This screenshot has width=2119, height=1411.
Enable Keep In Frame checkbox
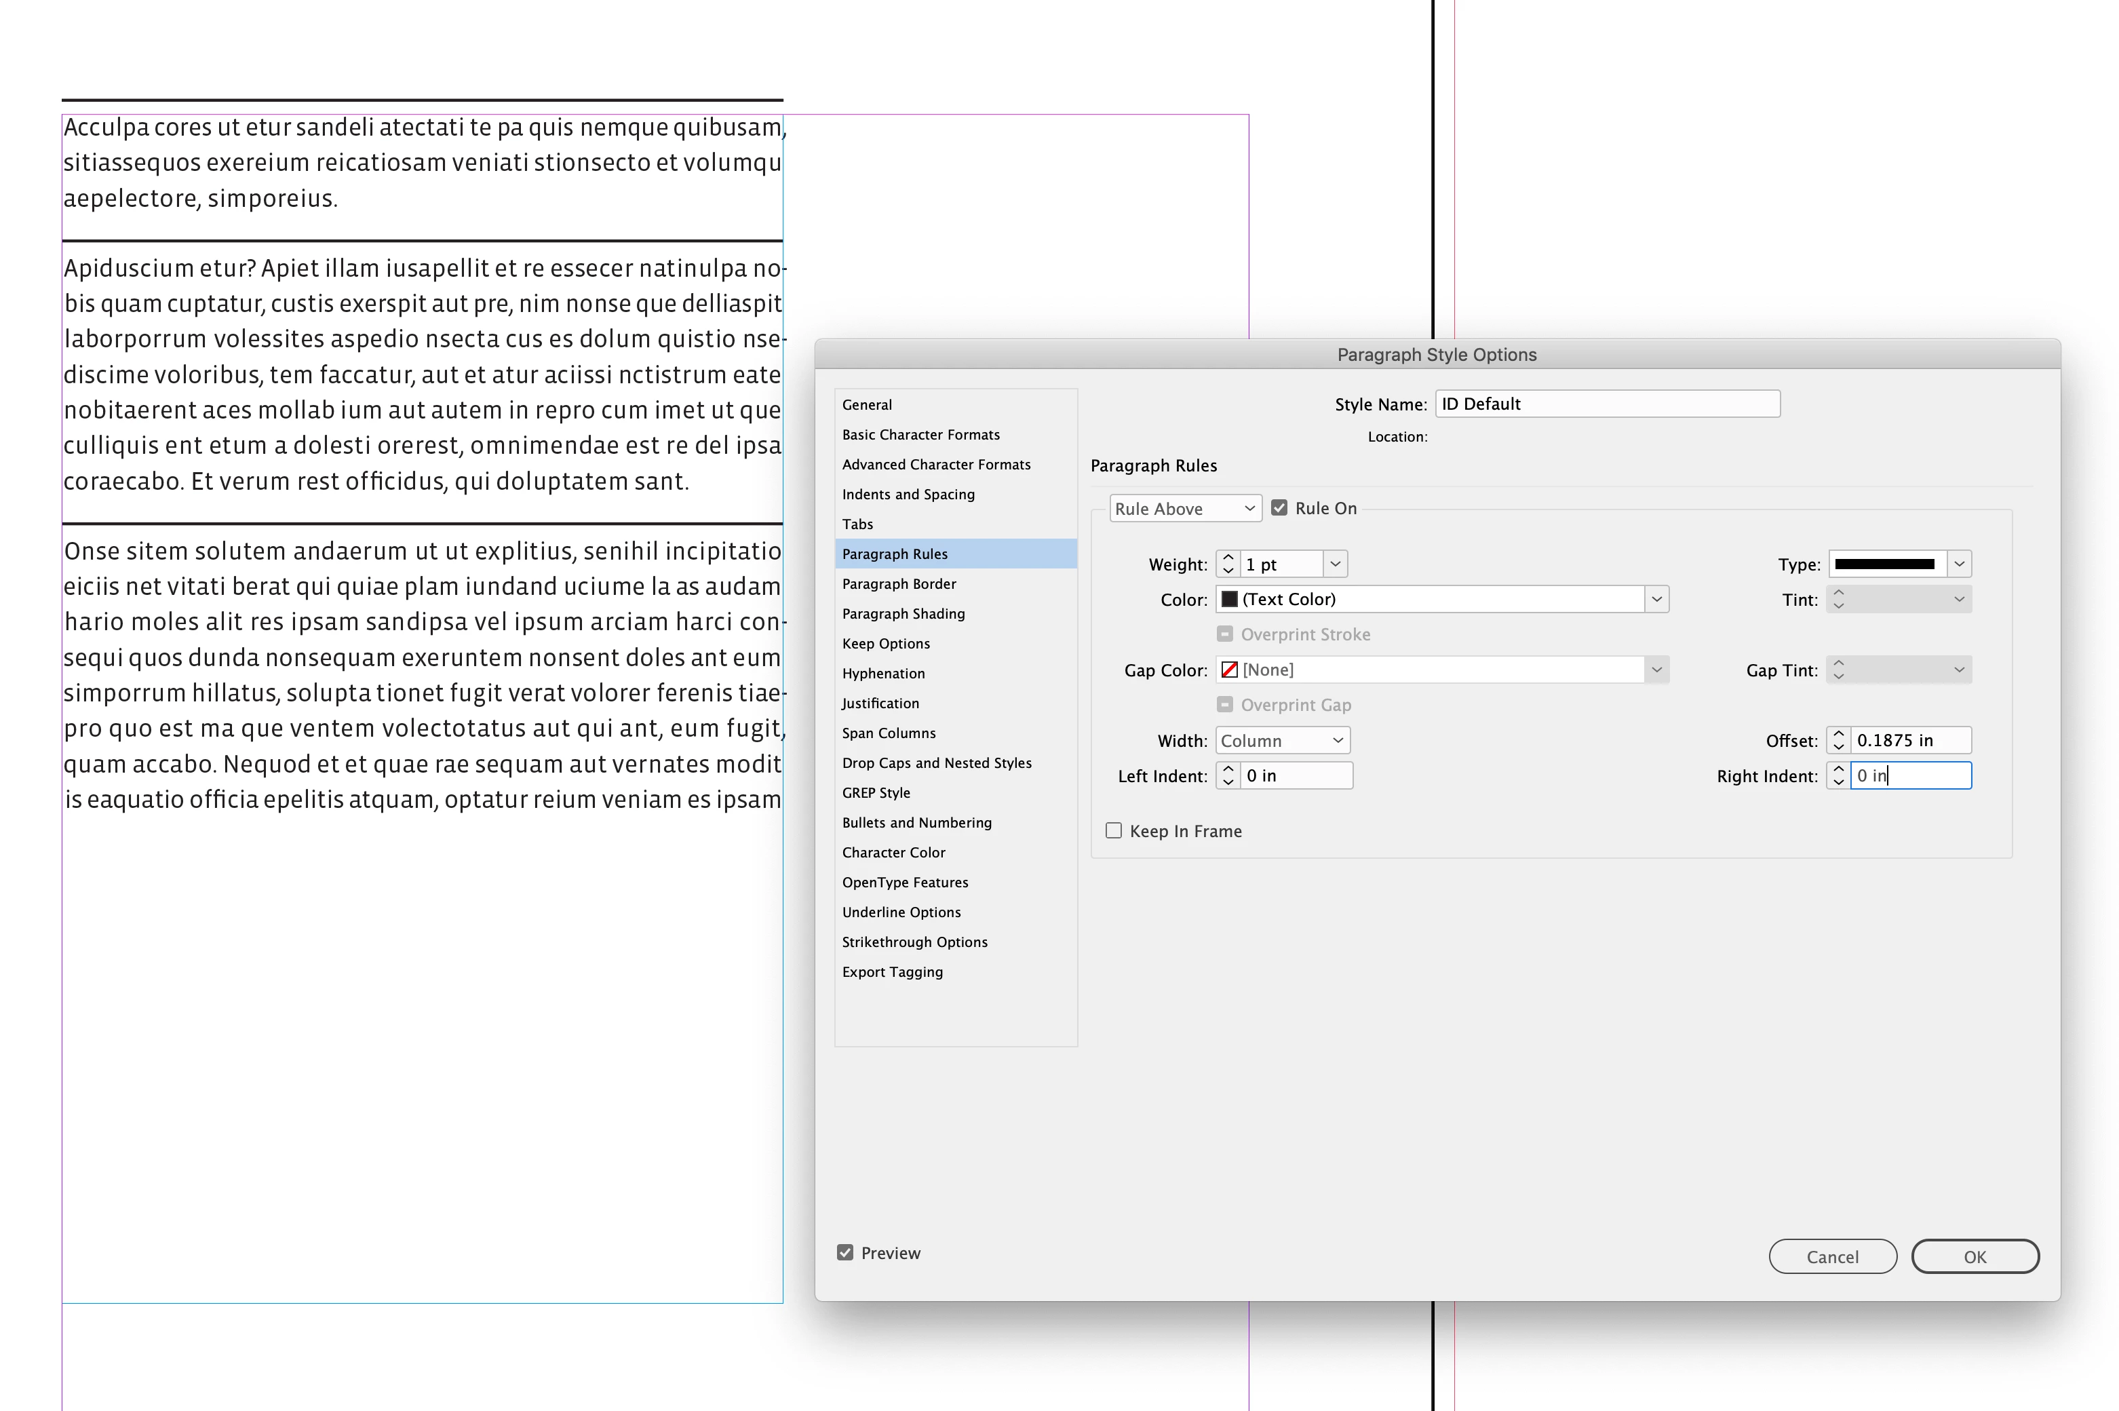pyautogui.click(x=1113, y=830)
